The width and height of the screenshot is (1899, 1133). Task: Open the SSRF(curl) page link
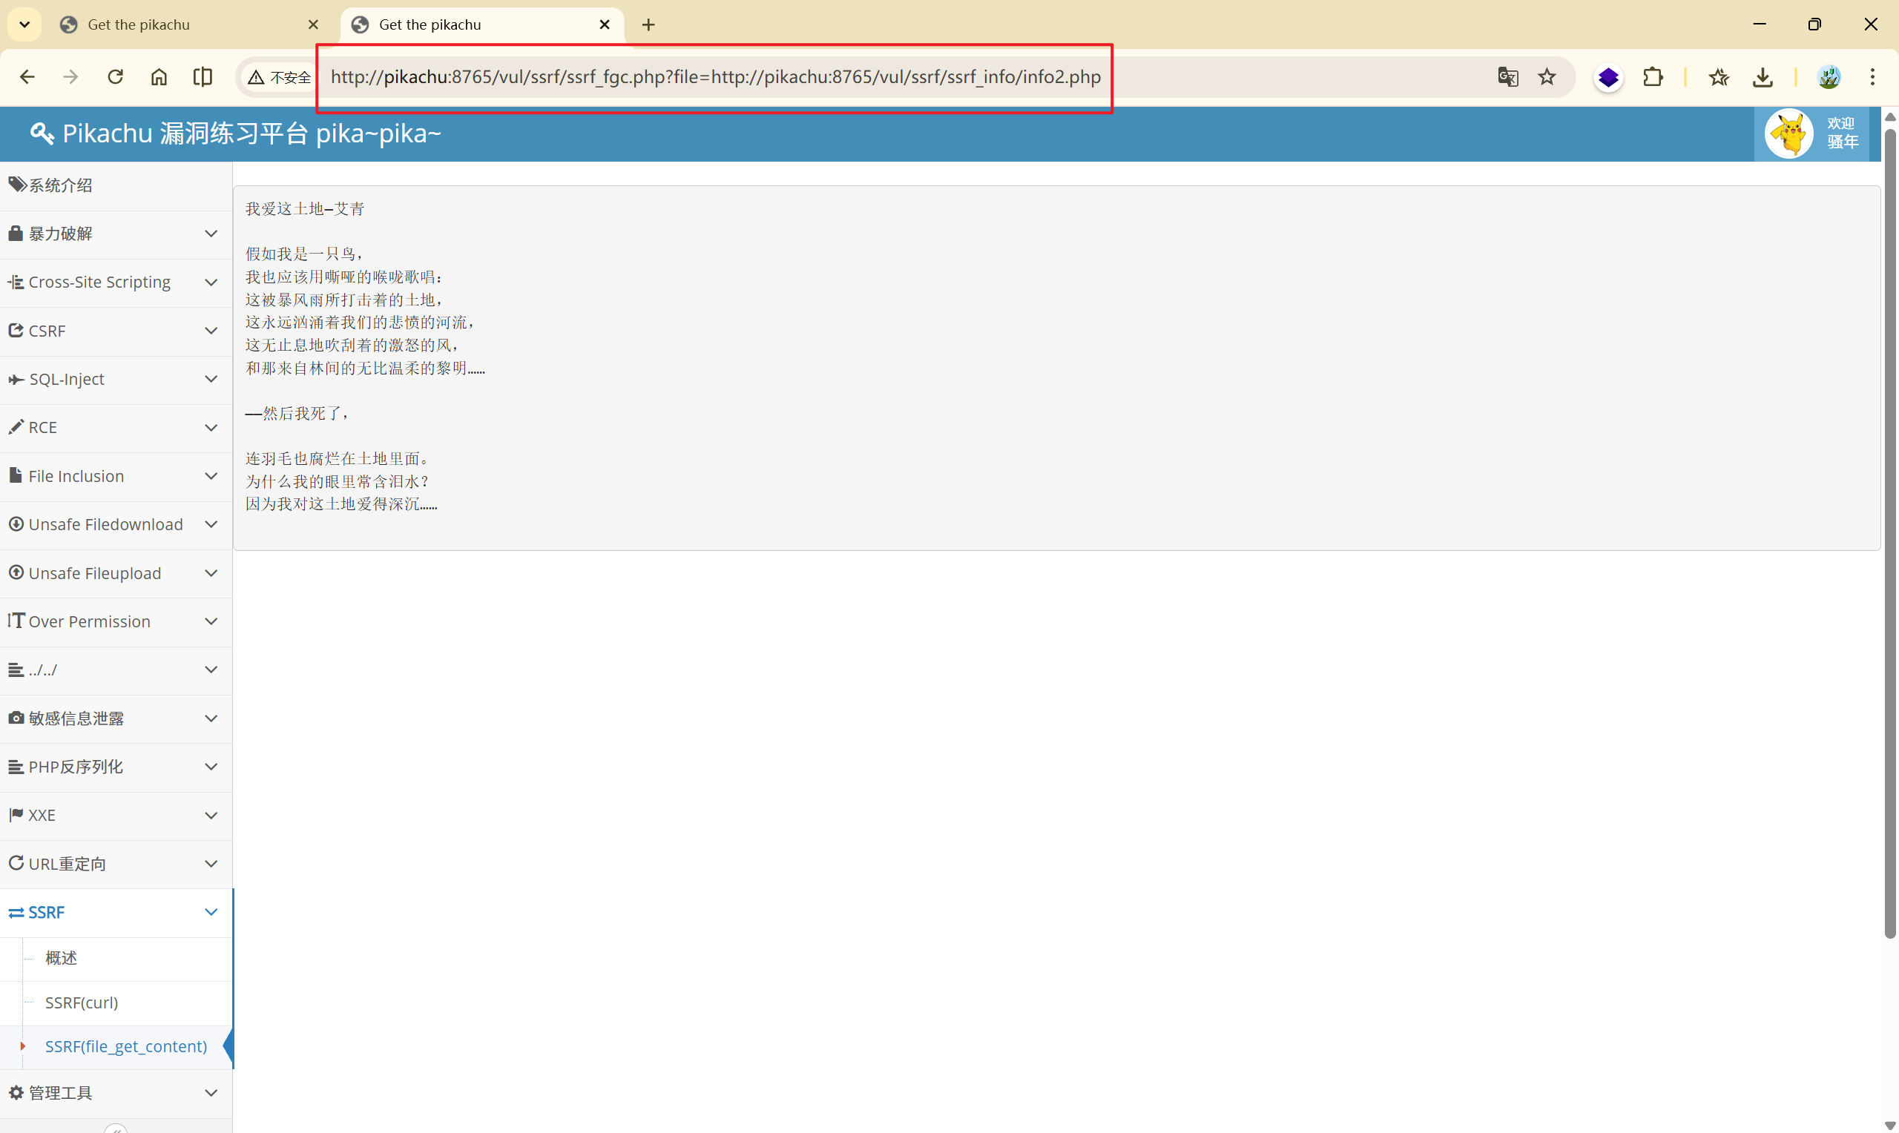coord(82,1002)
